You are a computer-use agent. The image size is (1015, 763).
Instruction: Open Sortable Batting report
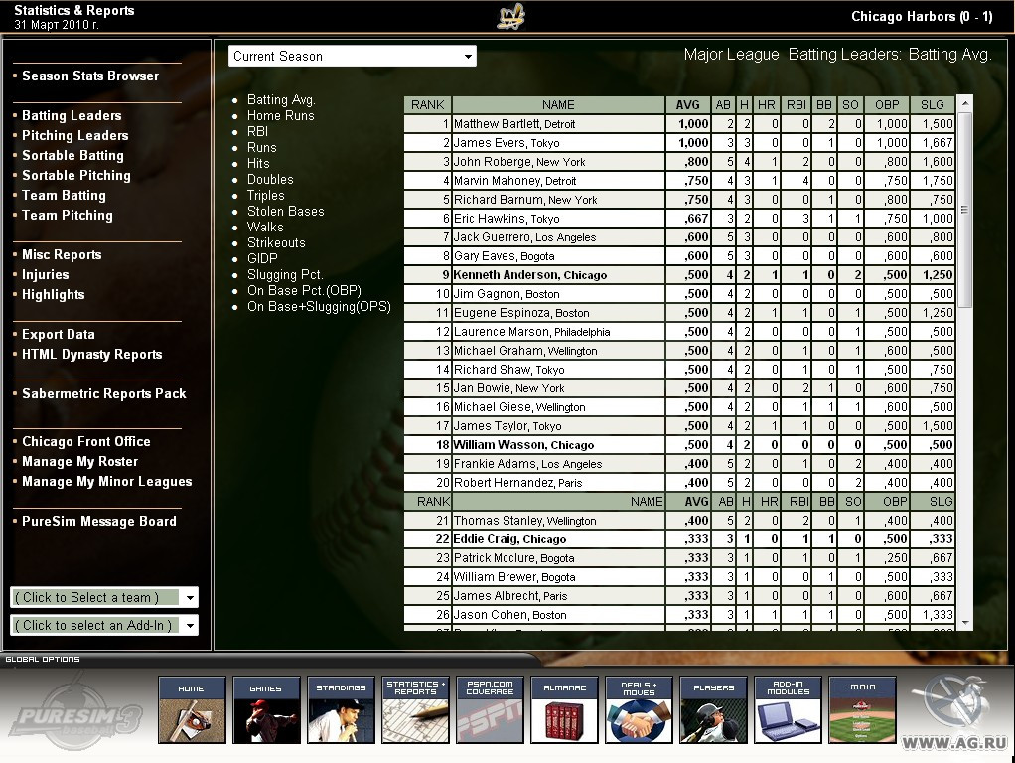[72, 155]
